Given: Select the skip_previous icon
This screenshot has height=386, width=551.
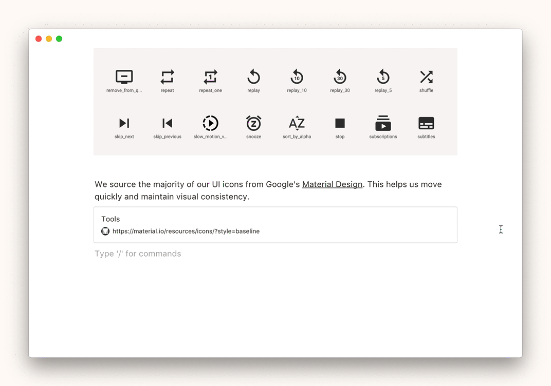Looking at the screenshot, I should coord(168,123).
